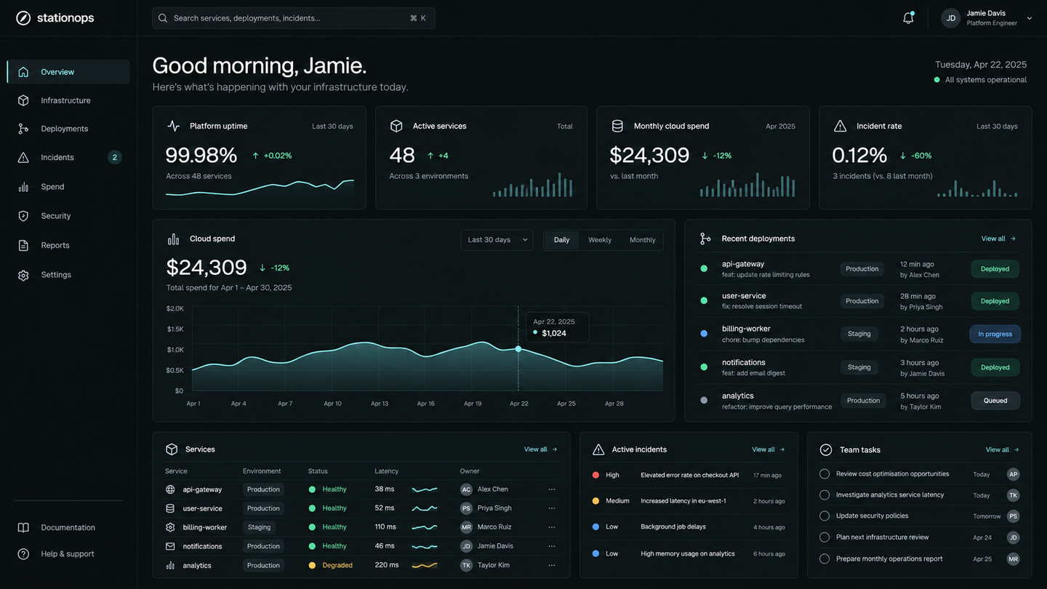Check off Update security policies task
The image size is (1047, 589).
825,516
